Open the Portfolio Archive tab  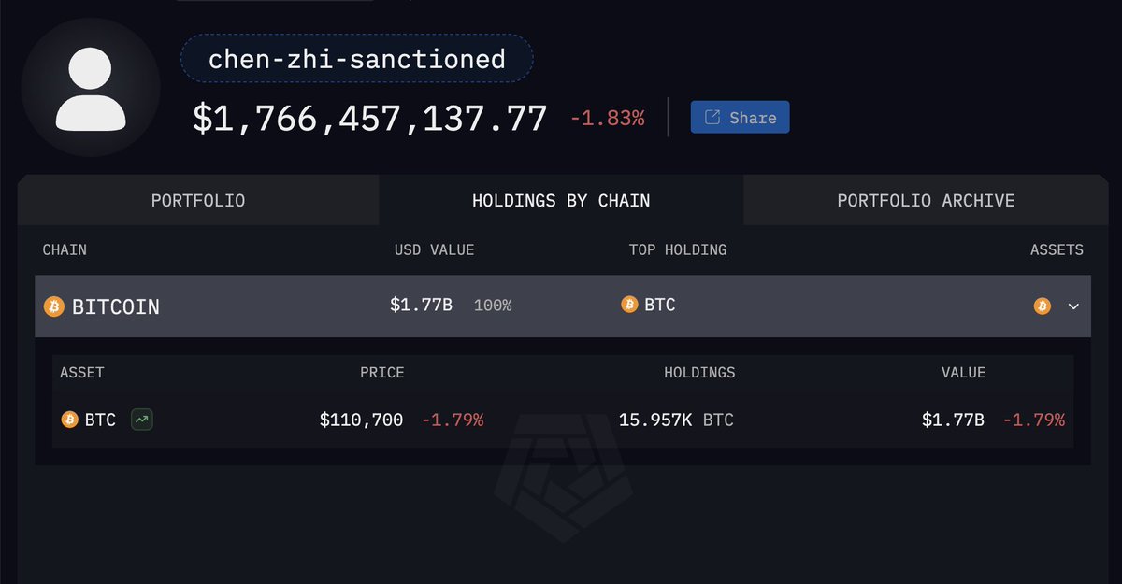(926, 200)
